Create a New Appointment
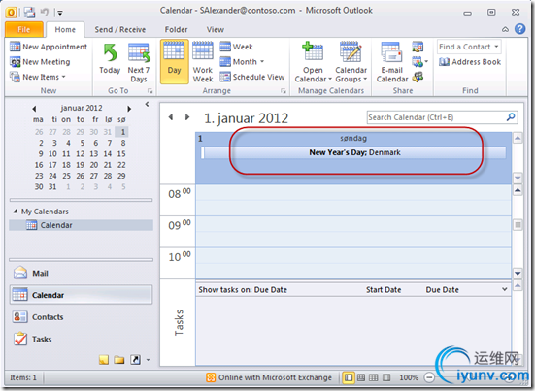The height and width of the screenshot is (391, 535). [x=49, y=47]
